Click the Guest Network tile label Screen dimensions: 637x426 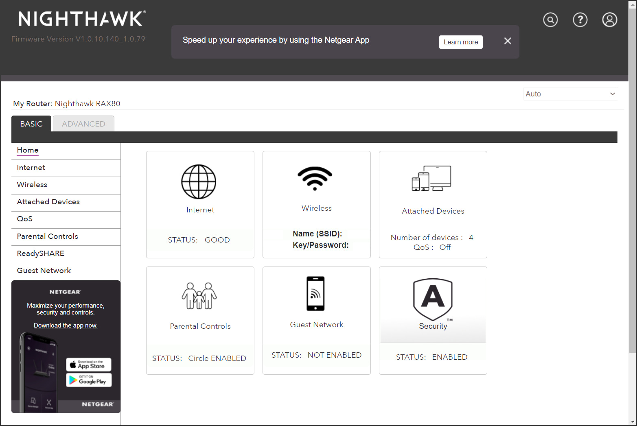tap(317, 325)
